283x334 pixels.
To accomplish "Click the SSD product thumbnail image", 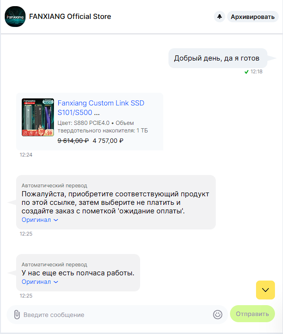I will tap(38, 117).
